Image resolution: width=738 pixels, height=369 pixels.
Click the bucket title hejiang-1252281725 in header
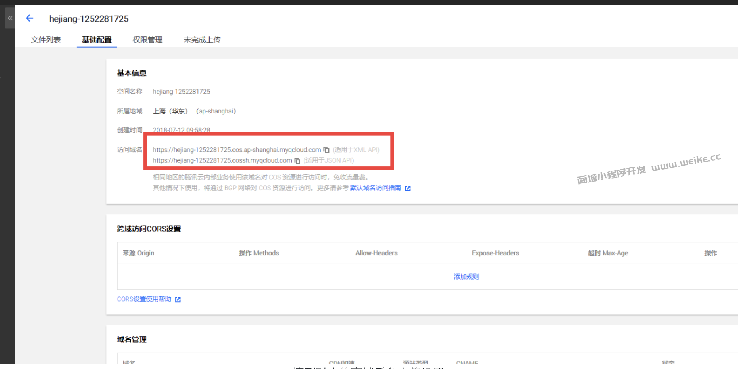click(x=89, y=19)
